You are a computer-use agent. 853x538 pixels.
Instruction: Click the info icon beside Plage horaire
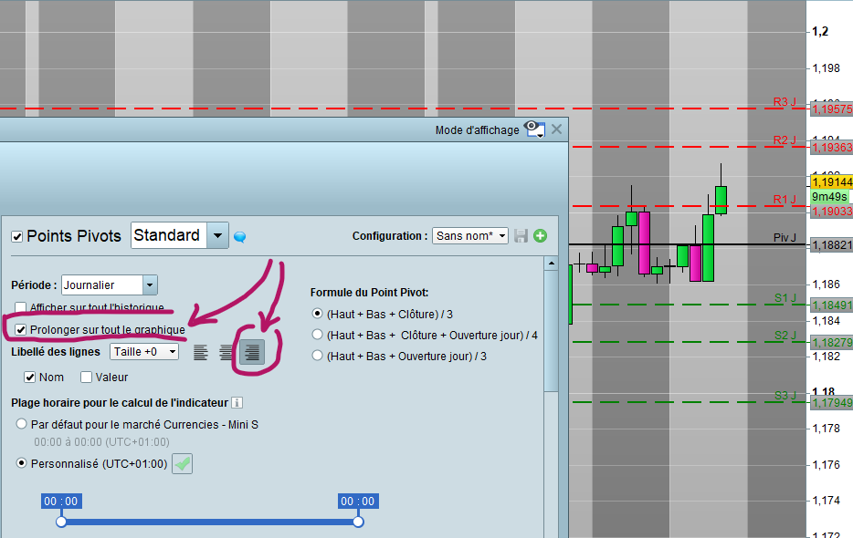point(237,403)
